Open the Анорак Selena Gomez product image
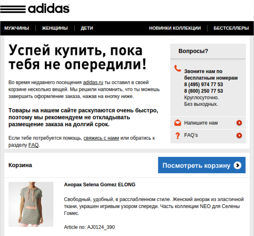The height and width of the screenshot is (236, 254). [x=31, y=204]
